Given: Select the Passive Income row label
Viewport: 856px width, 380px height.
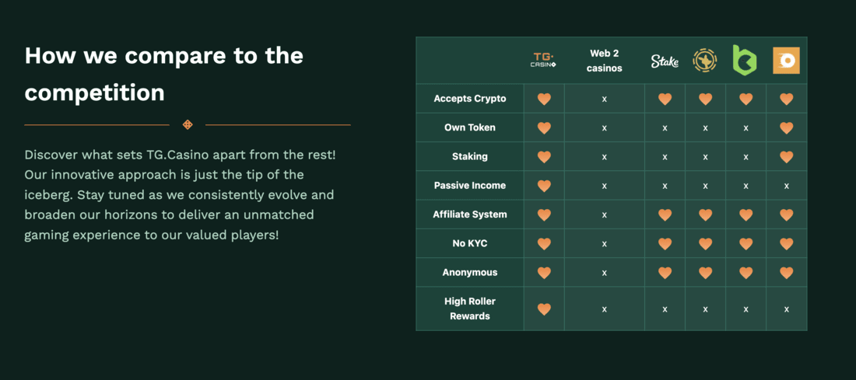Looking at the screenshot, I should (470, 186).
